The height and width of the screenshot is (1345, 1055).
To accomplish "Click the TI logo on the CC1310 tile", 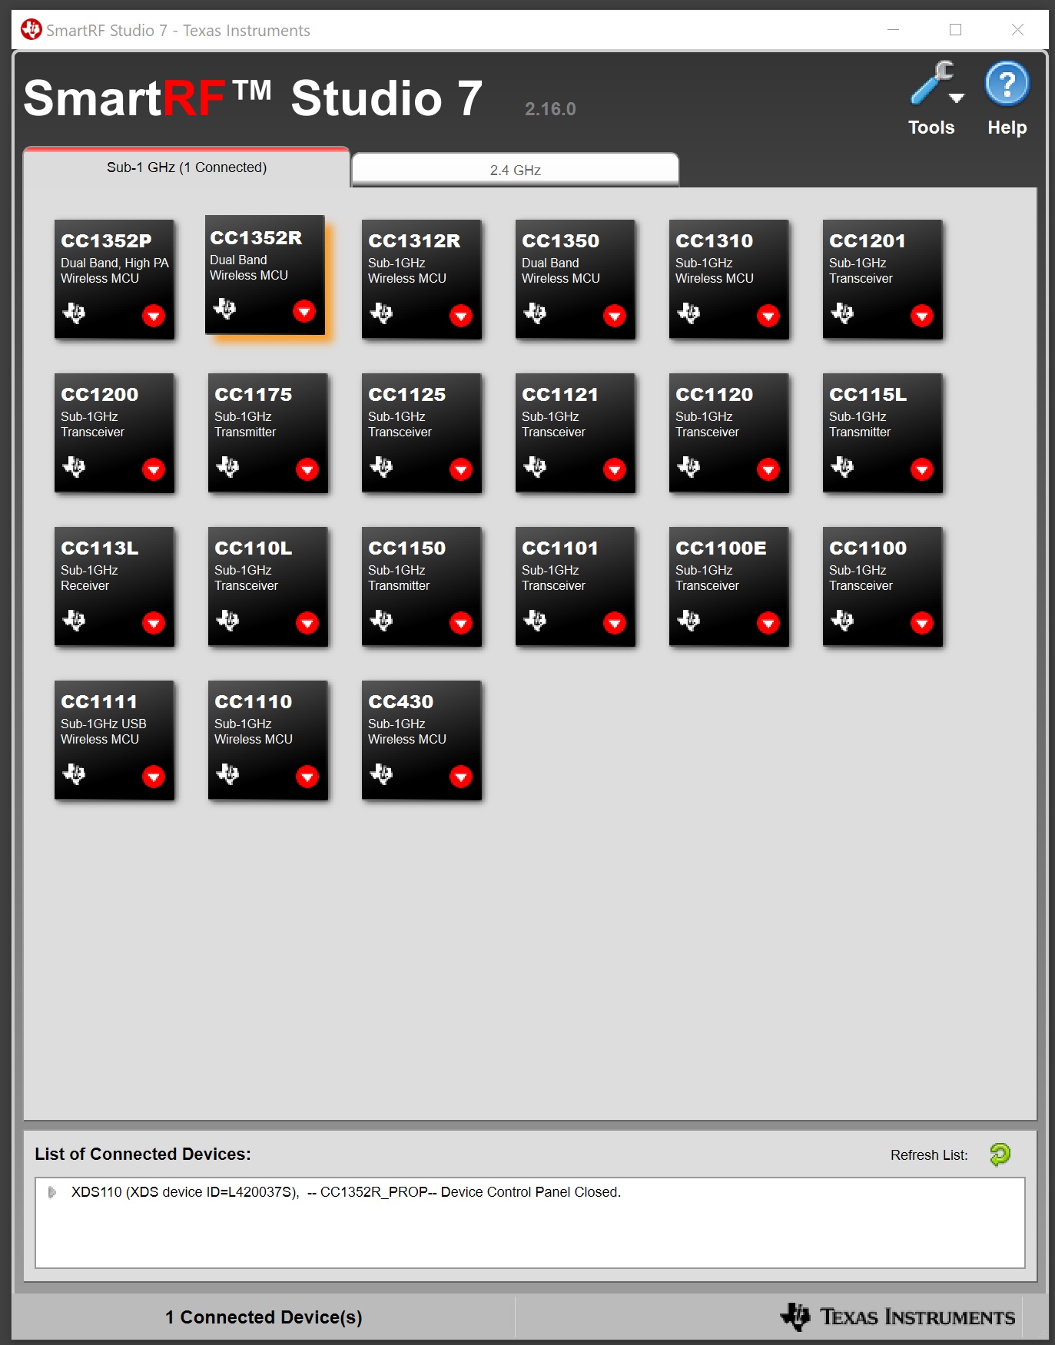I will coord(688,313).
